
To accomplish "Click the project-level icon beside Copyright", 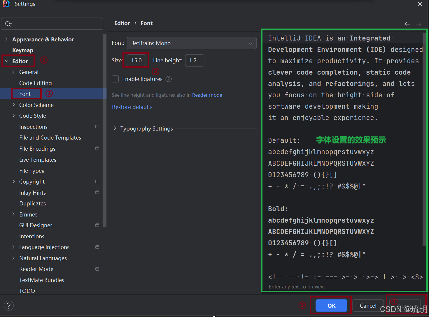I will 97,182.
